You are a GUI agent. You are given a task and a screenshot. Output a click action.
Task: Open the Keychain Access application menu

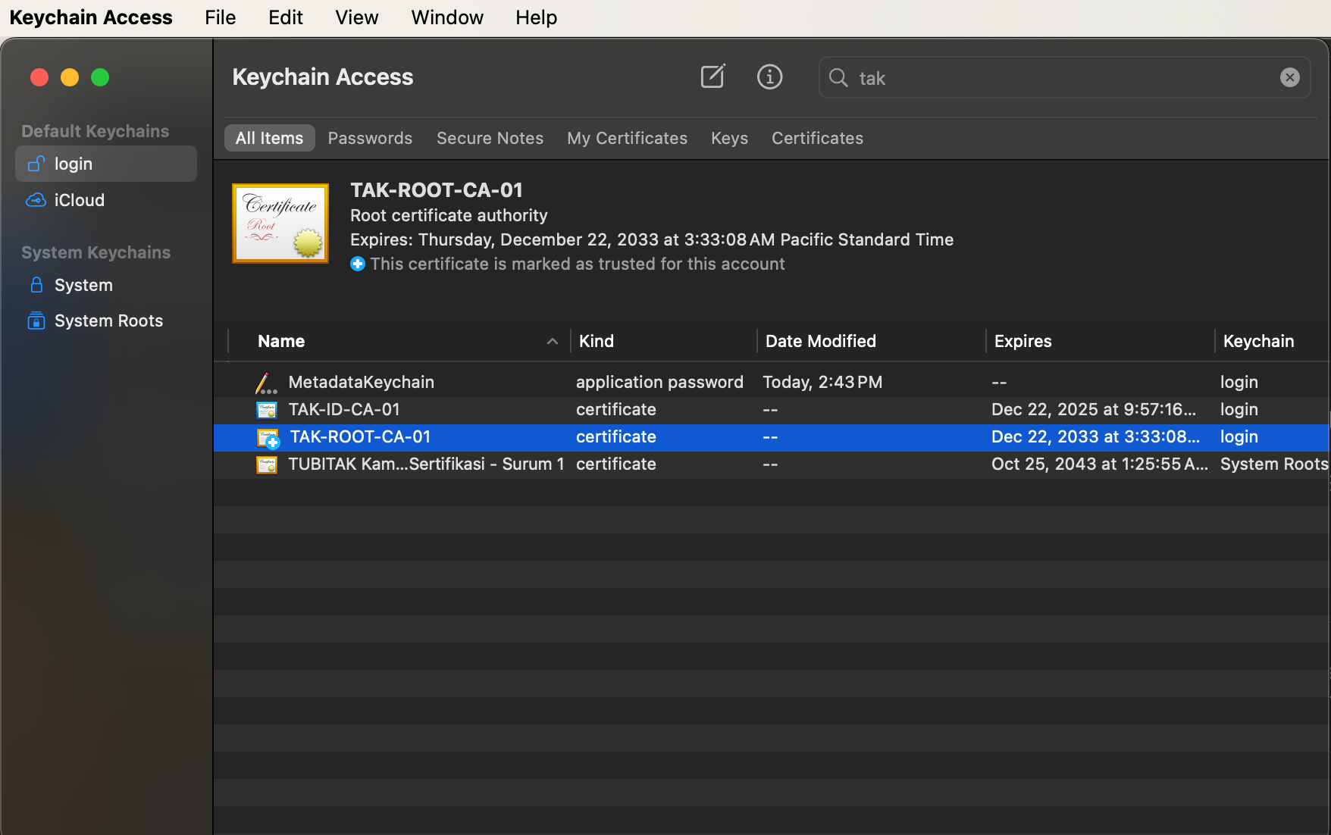click(91, 17)
